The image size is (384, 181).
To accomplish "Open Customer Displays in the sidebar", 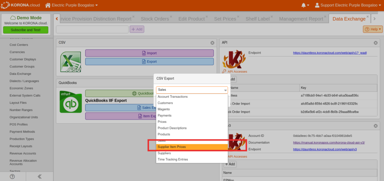I will click(x=23, y=59).
